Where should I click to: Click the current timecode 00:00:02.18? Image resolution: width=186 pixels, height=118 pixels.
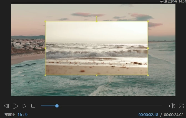pyautogui.click(x=148, y=115)
